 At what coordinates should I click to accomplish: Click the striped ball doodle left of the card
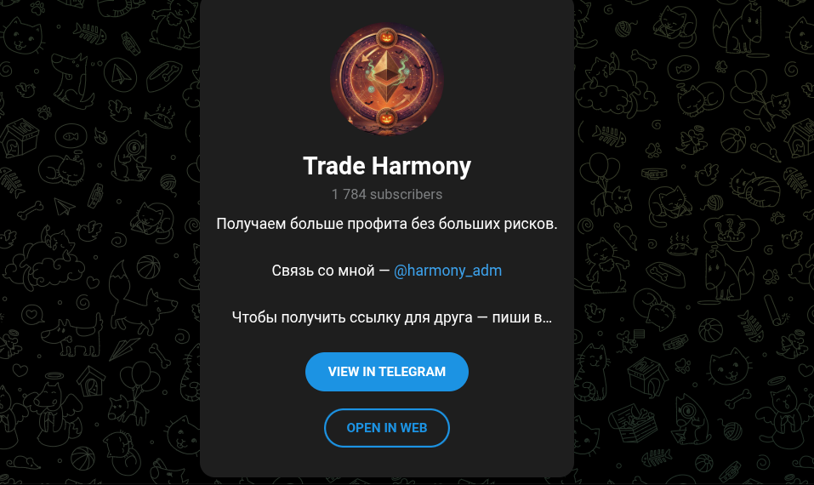(149, 267)
